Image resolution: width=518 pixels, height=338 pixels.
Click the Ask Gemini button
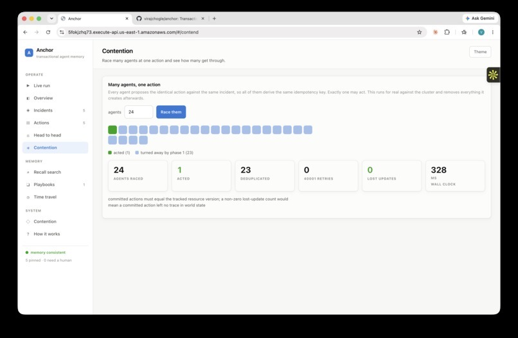click(x=480, y=19)
